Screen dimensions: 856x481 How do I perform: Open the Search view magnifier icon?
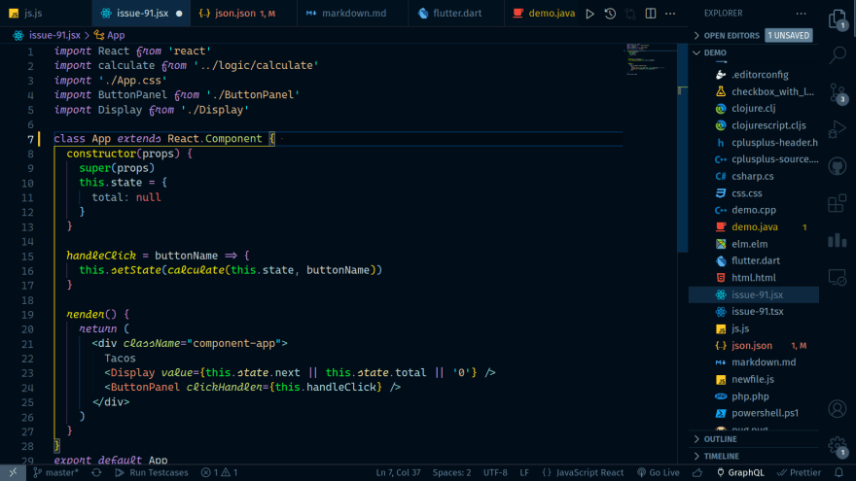[x=838, y=55]
